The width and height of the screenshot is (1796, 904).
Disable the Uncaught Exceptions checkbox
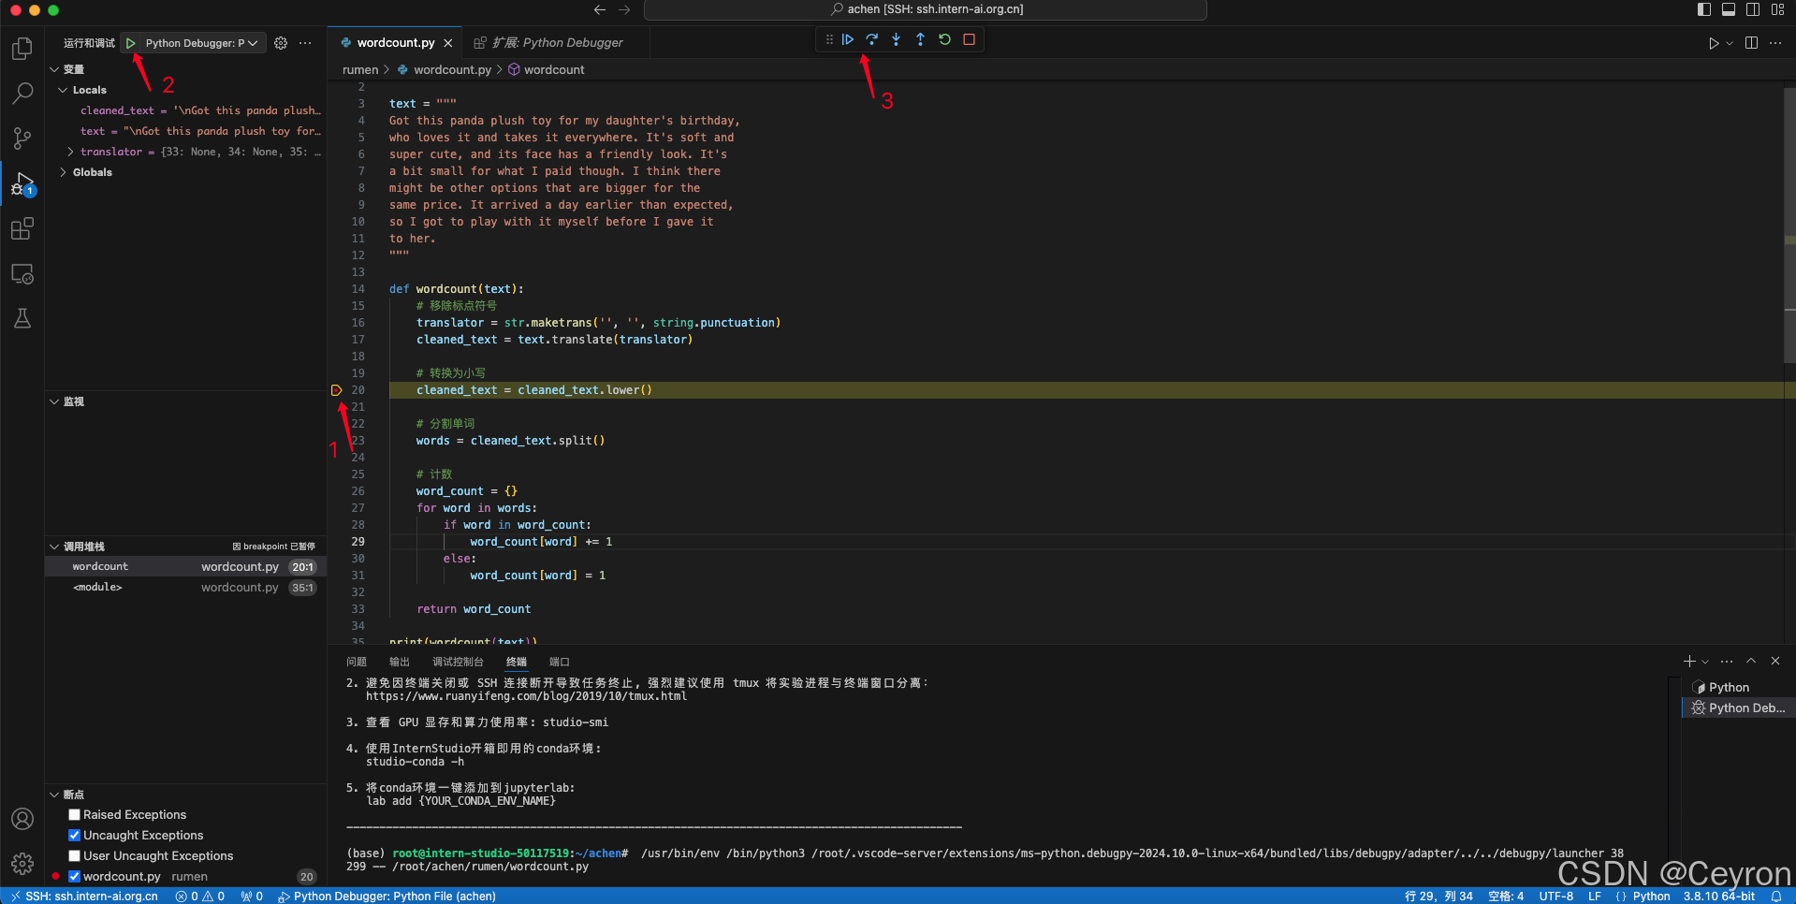pyautogui.click(x=74, y=835)
